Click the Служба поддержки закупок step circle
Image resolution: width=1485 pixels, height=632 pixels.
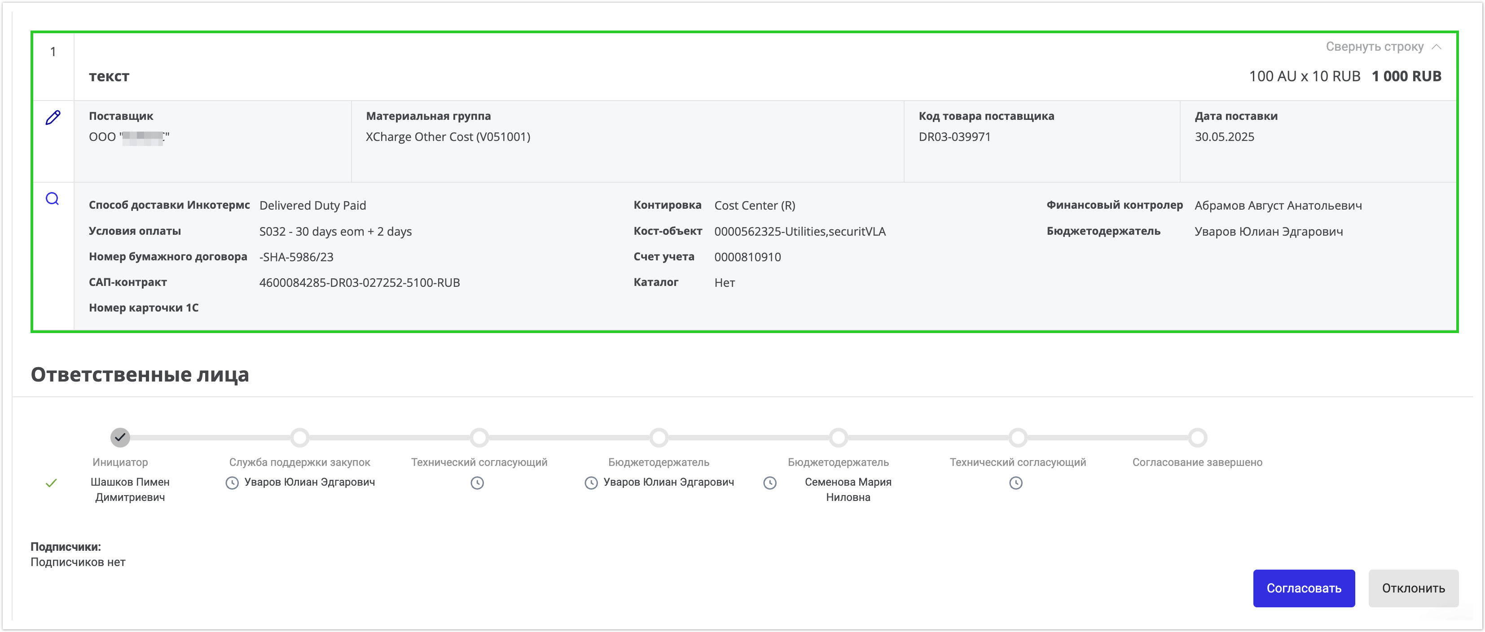pos(299,438)
